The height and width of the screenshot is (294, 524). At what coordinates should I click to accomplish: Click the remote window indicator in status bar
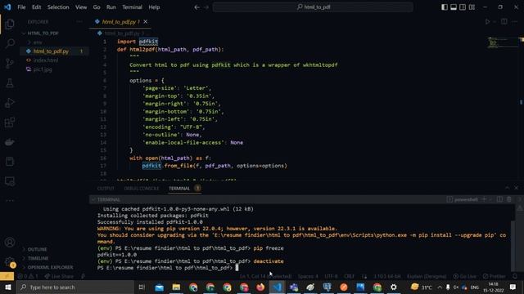click(x=7, y=276)
